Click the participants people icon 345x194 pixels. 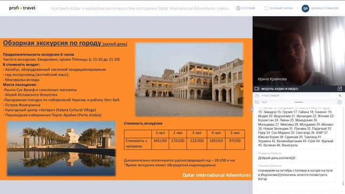pyautogui.click(x=257, y=95)
